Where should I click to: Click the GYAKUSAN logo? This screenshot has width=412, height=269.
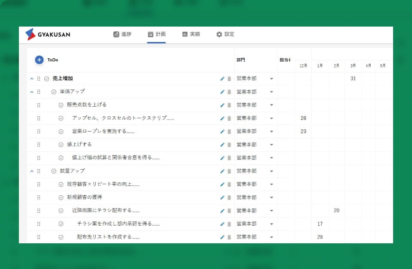48,34
